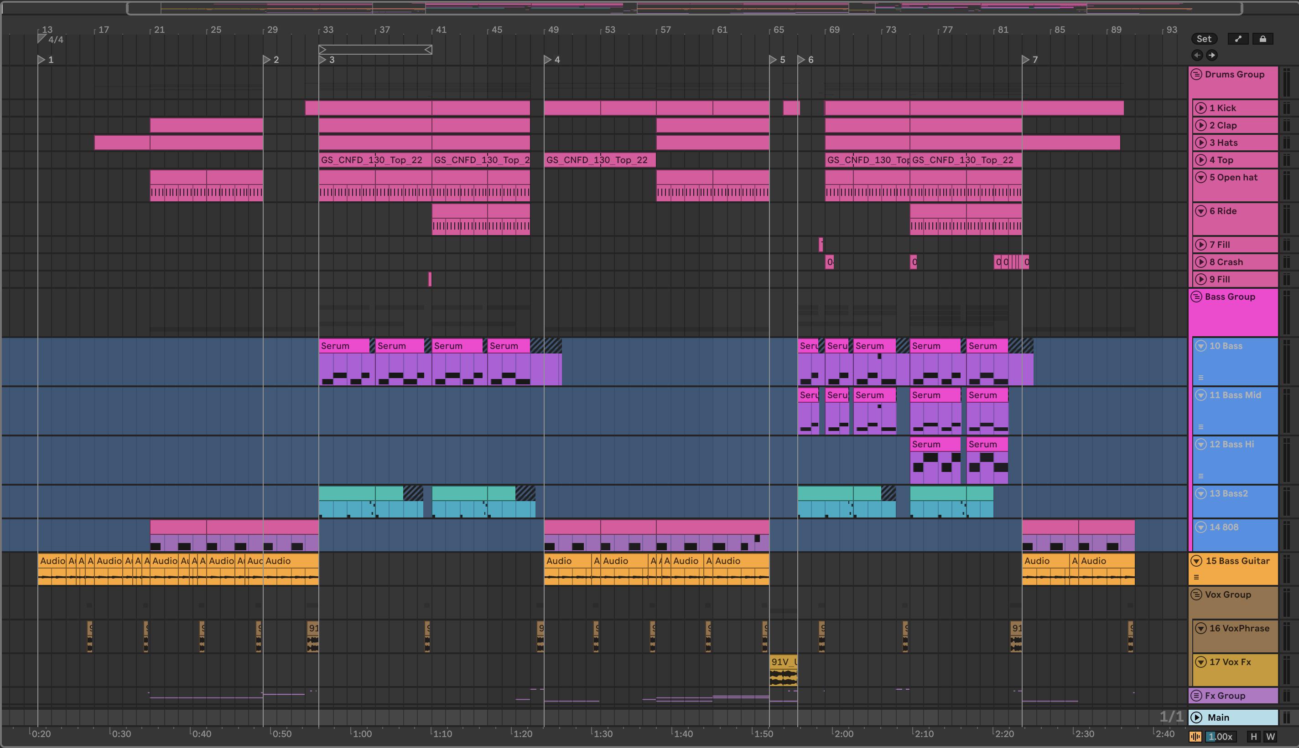Click the orange waveform overview icon
The width and height of the screenshot is (1299, 748).
click(x=1195, y=737)
